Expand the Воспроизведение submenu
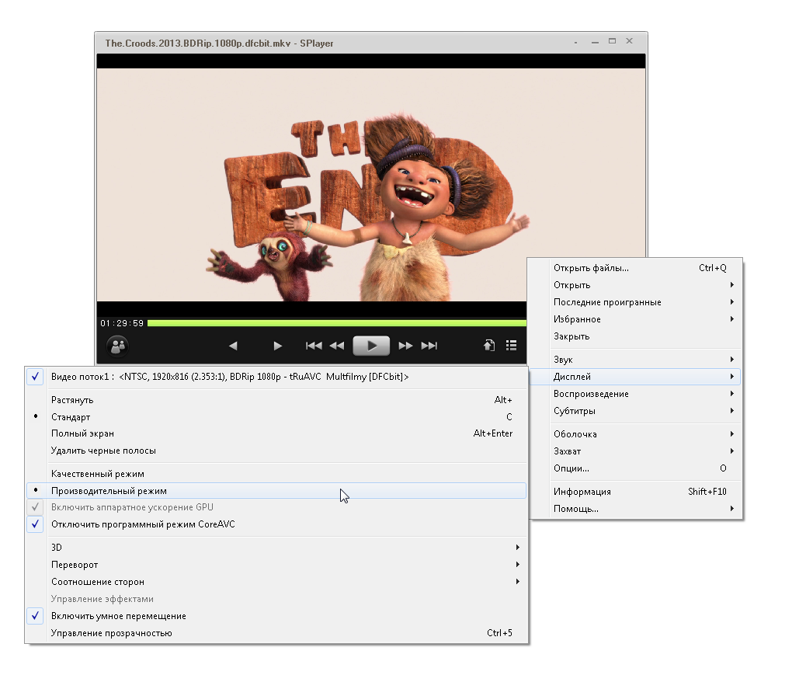Image resolution: width=799 pixels, height=689 pixels. click(x=635, y=394)
